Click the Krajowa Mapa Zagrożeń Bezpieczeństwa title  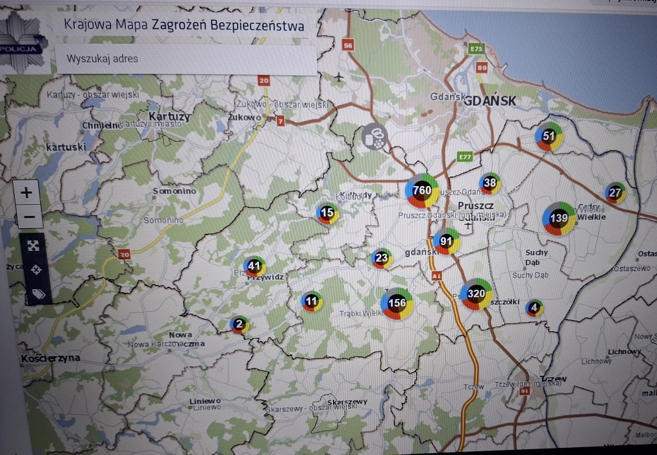click(184, 25)
